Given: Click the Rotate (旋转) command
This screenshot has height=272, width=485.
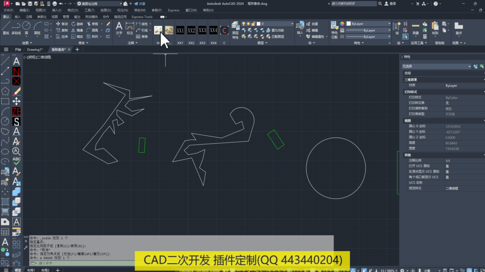Looking at the screenshot, I should (x=77, y=24).
